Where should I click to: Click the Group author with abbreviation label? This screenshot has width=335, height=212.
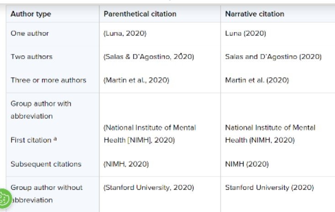[x=41, y=110]
